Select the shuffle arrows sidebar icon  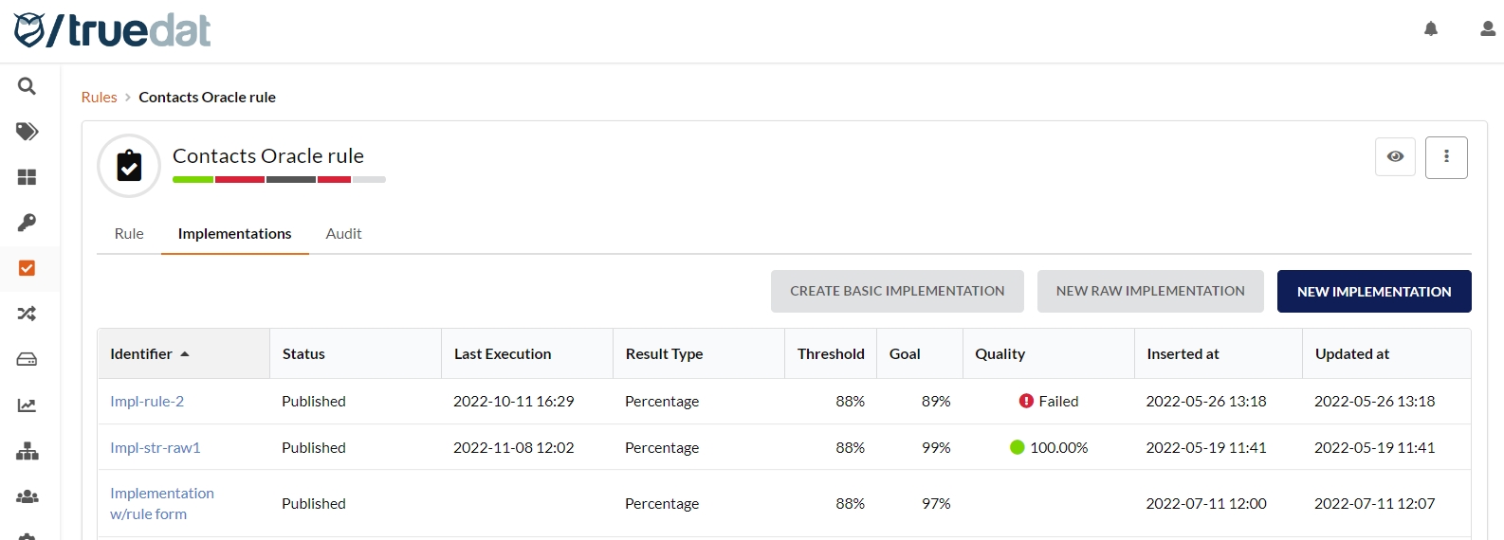click(27, 314)
